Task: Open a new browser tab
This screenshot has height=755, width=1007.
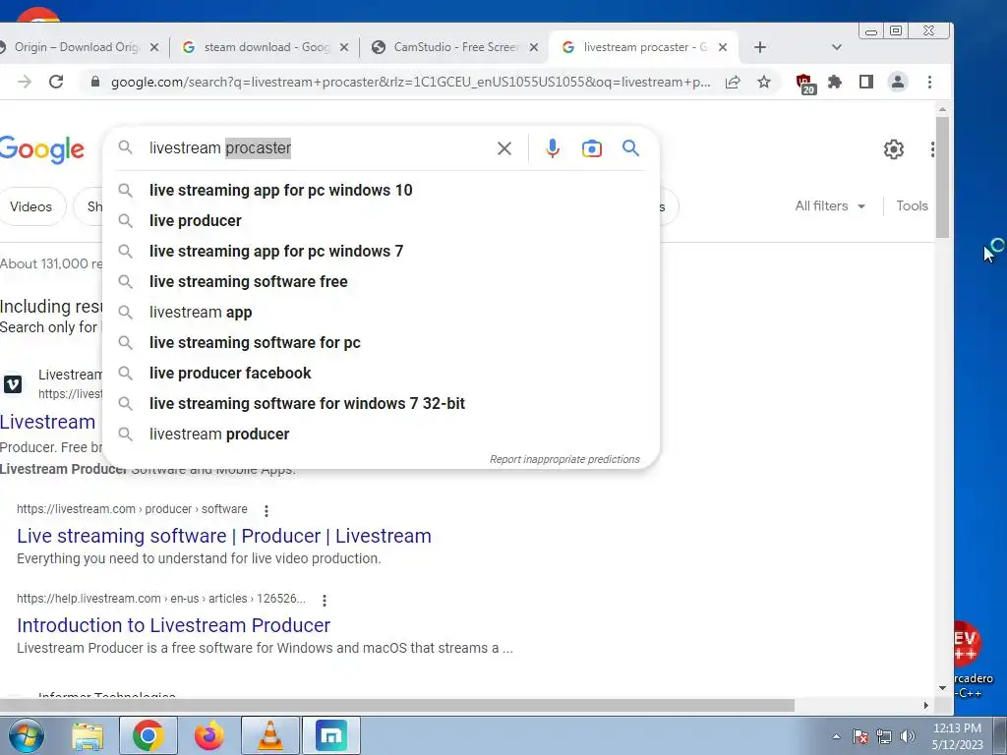Action: [760, 47]
